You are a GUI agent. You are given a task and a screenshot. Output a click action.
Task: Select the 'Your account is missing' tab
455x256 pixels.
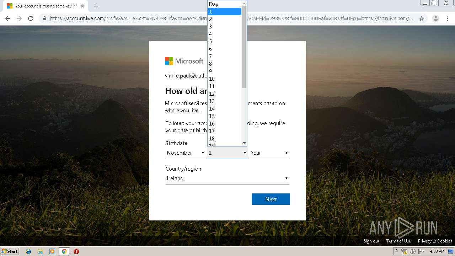pyautogui.click(x=45, y=6)
